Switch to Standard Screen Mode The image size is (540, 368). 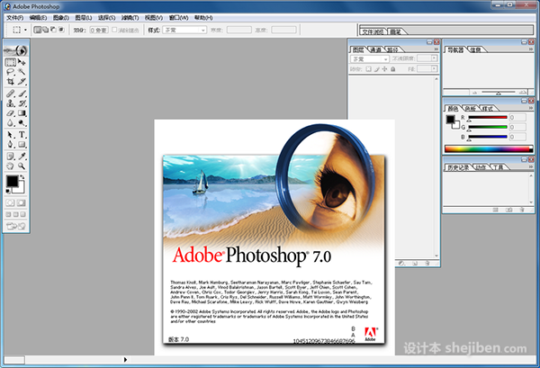(8, 214)
